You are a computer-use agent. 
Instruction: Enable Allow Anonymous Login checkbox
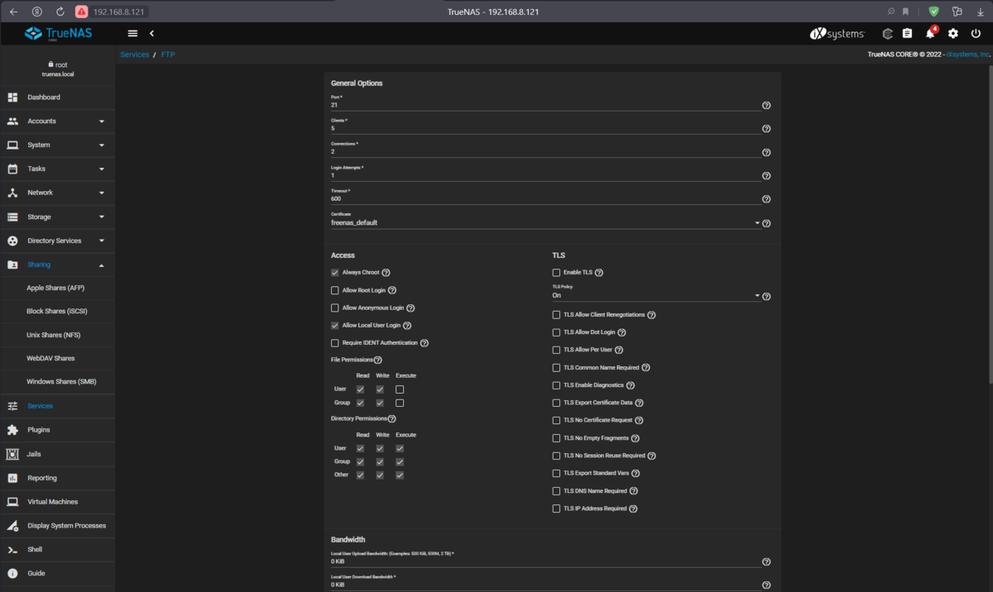[335, 308]
